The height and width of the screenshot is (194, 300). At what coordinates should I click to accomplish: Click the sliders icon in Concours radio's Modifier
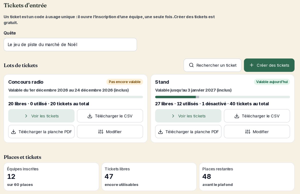[101, 132]
